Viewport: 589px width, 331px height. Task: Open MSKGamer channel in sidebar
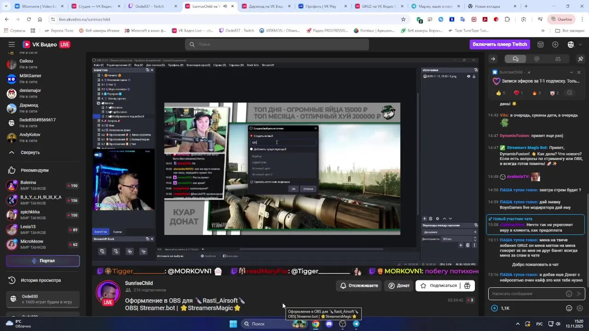tap(42, 79)
